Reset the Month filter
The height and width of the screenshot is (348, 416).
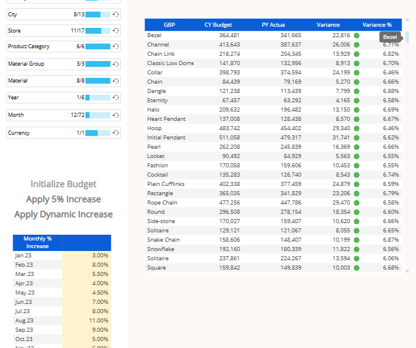click(x=116, y=115)
